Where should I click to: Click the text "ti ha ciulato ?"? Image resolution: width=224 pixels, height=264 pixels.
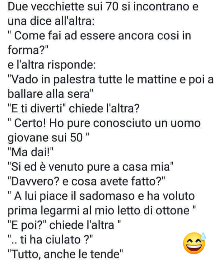click(55, 240)
